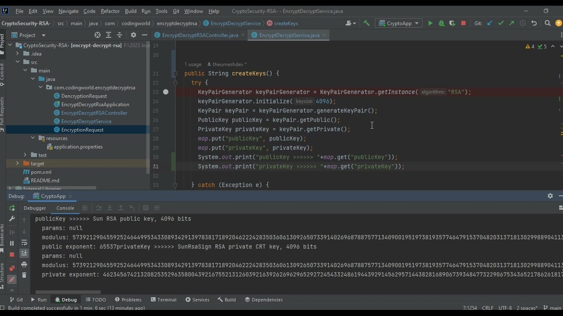Pause the program in Debug panel

coord(12,243)
